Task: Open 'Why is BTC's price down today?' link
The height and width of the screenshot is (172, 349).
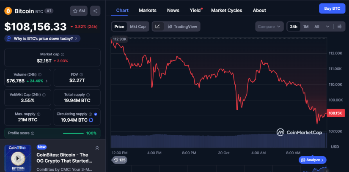Action: point(42,38)
